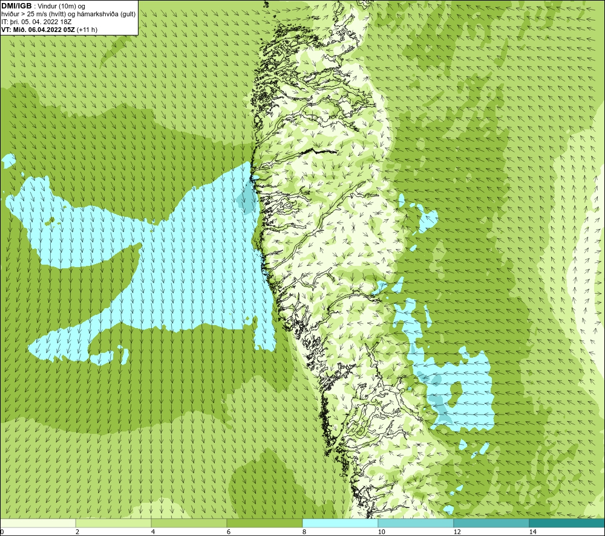This screenshot has width=605, height=536.
Task: Click the 'DMI/IGB' title text
Action: [16, 6]
